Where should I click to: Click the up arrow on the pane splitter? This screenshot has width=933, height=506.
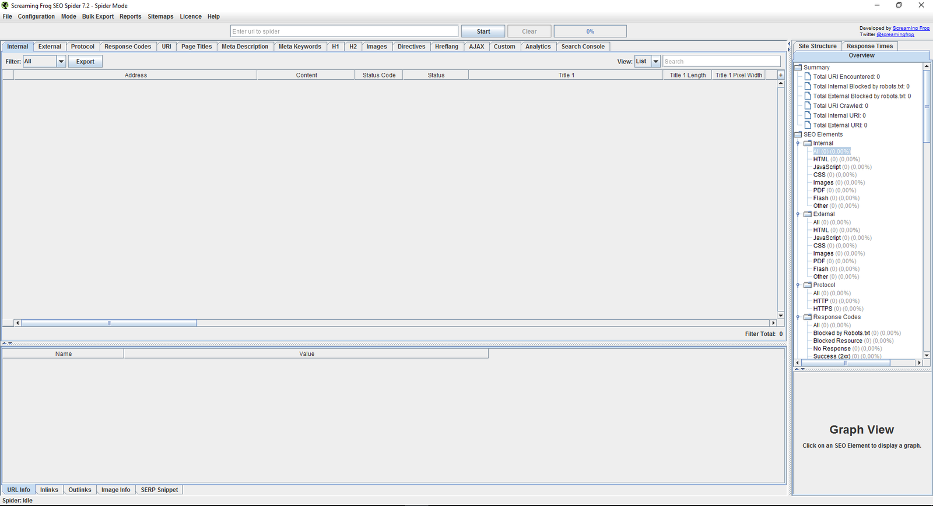click(5, 344)
